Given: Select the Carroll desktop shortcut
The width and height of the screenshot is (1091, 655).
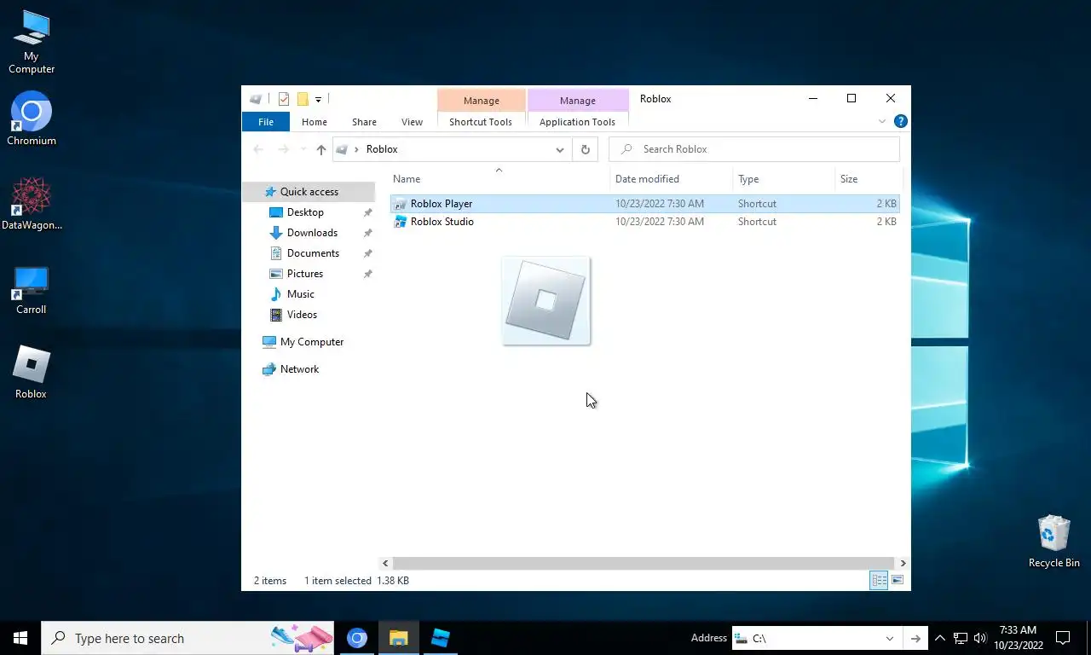Looking at the screenshot, I should [x=32, y=290].
